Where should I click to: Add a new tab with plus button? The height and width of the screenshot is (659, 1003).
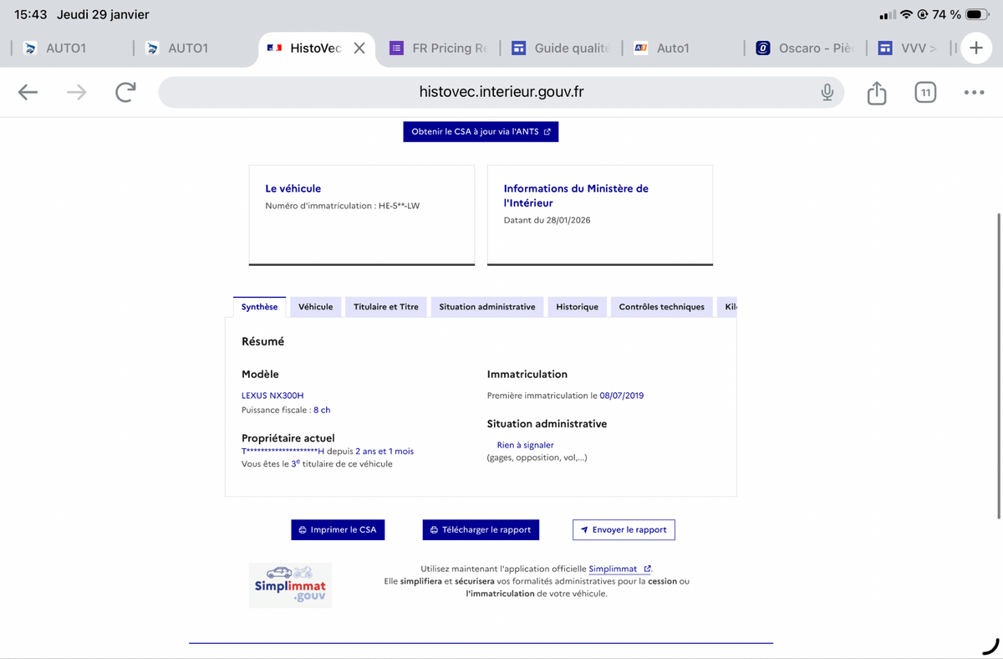coord(975,49)
